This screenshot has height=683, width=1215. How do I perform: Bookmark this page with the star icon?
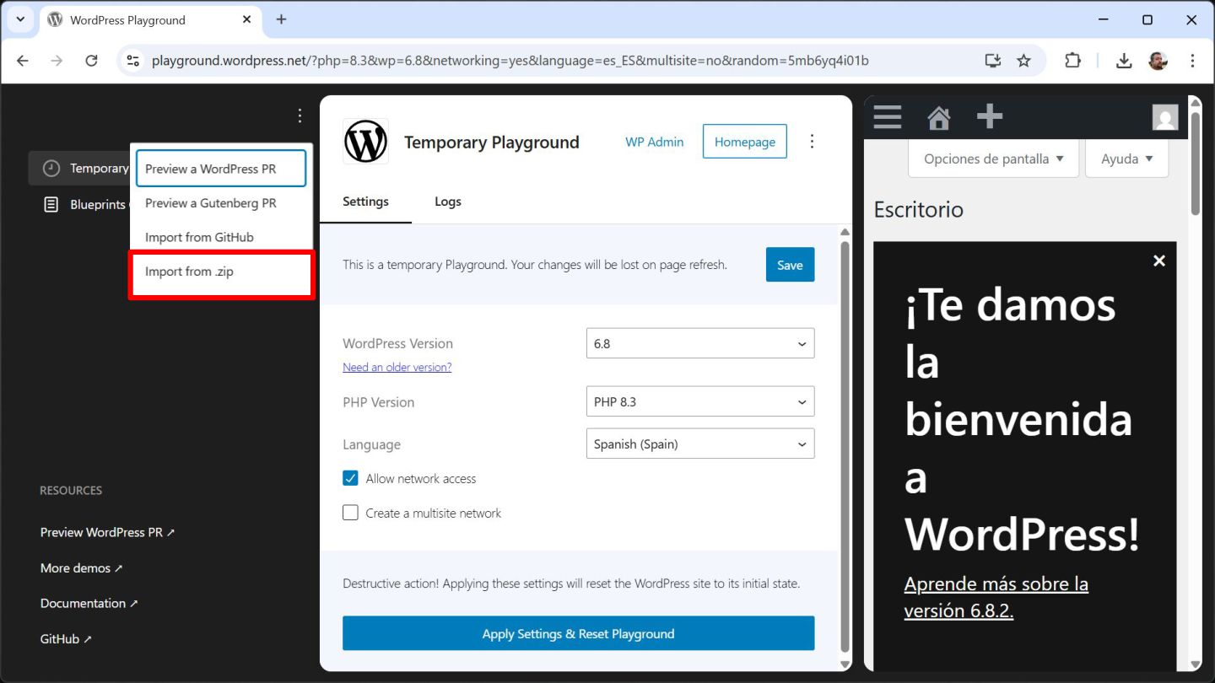pyautogui.click(x=1023, y=61)
